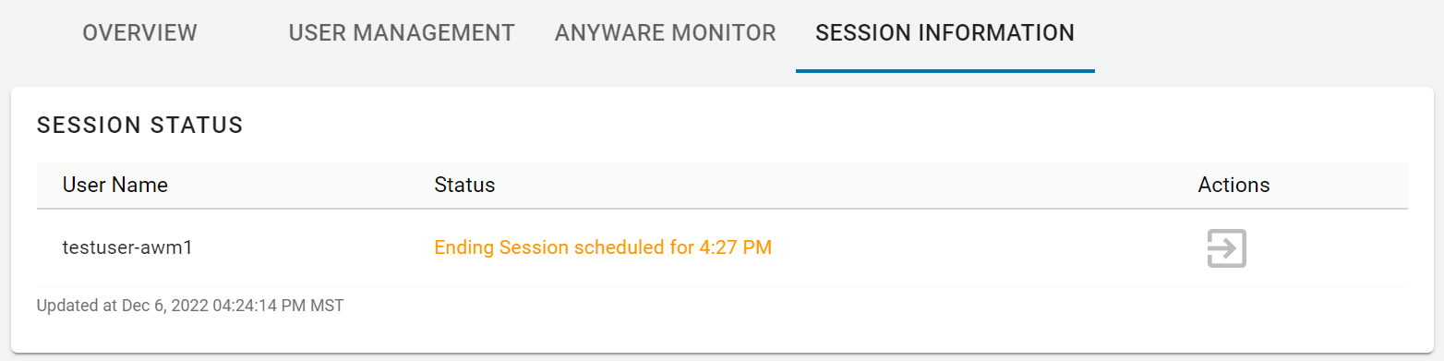Open the Overview tab
Image resolution: width=1444 pixels, height=361 pixels.
pyautogui.click(x=139, y=33)
